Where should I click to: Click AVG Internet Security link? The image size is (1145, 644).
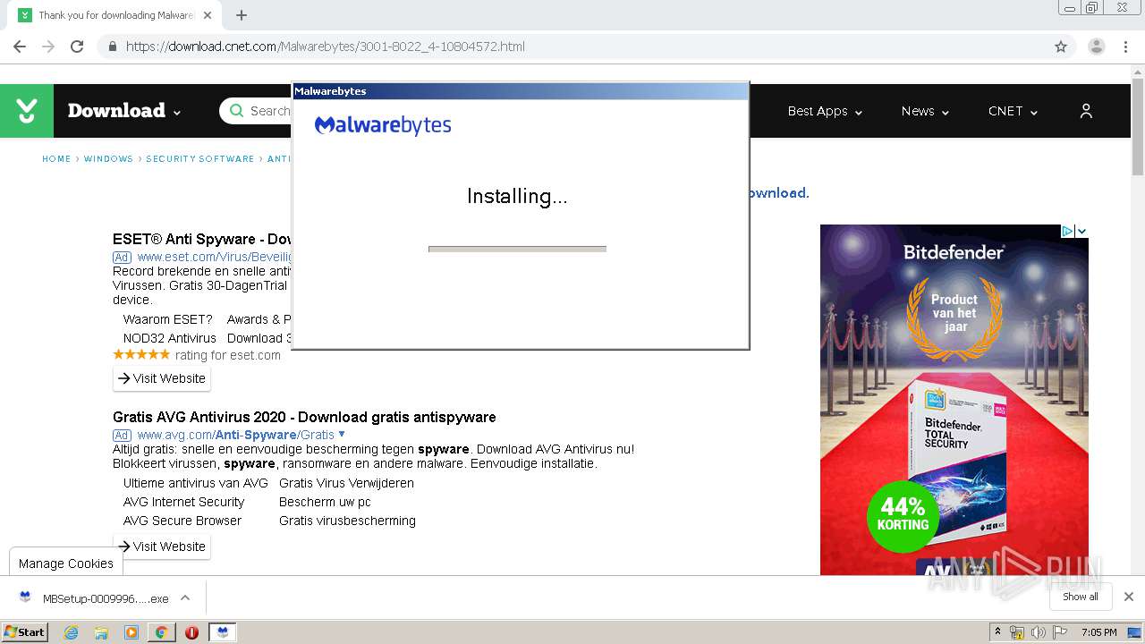click(x=183, y=502)
